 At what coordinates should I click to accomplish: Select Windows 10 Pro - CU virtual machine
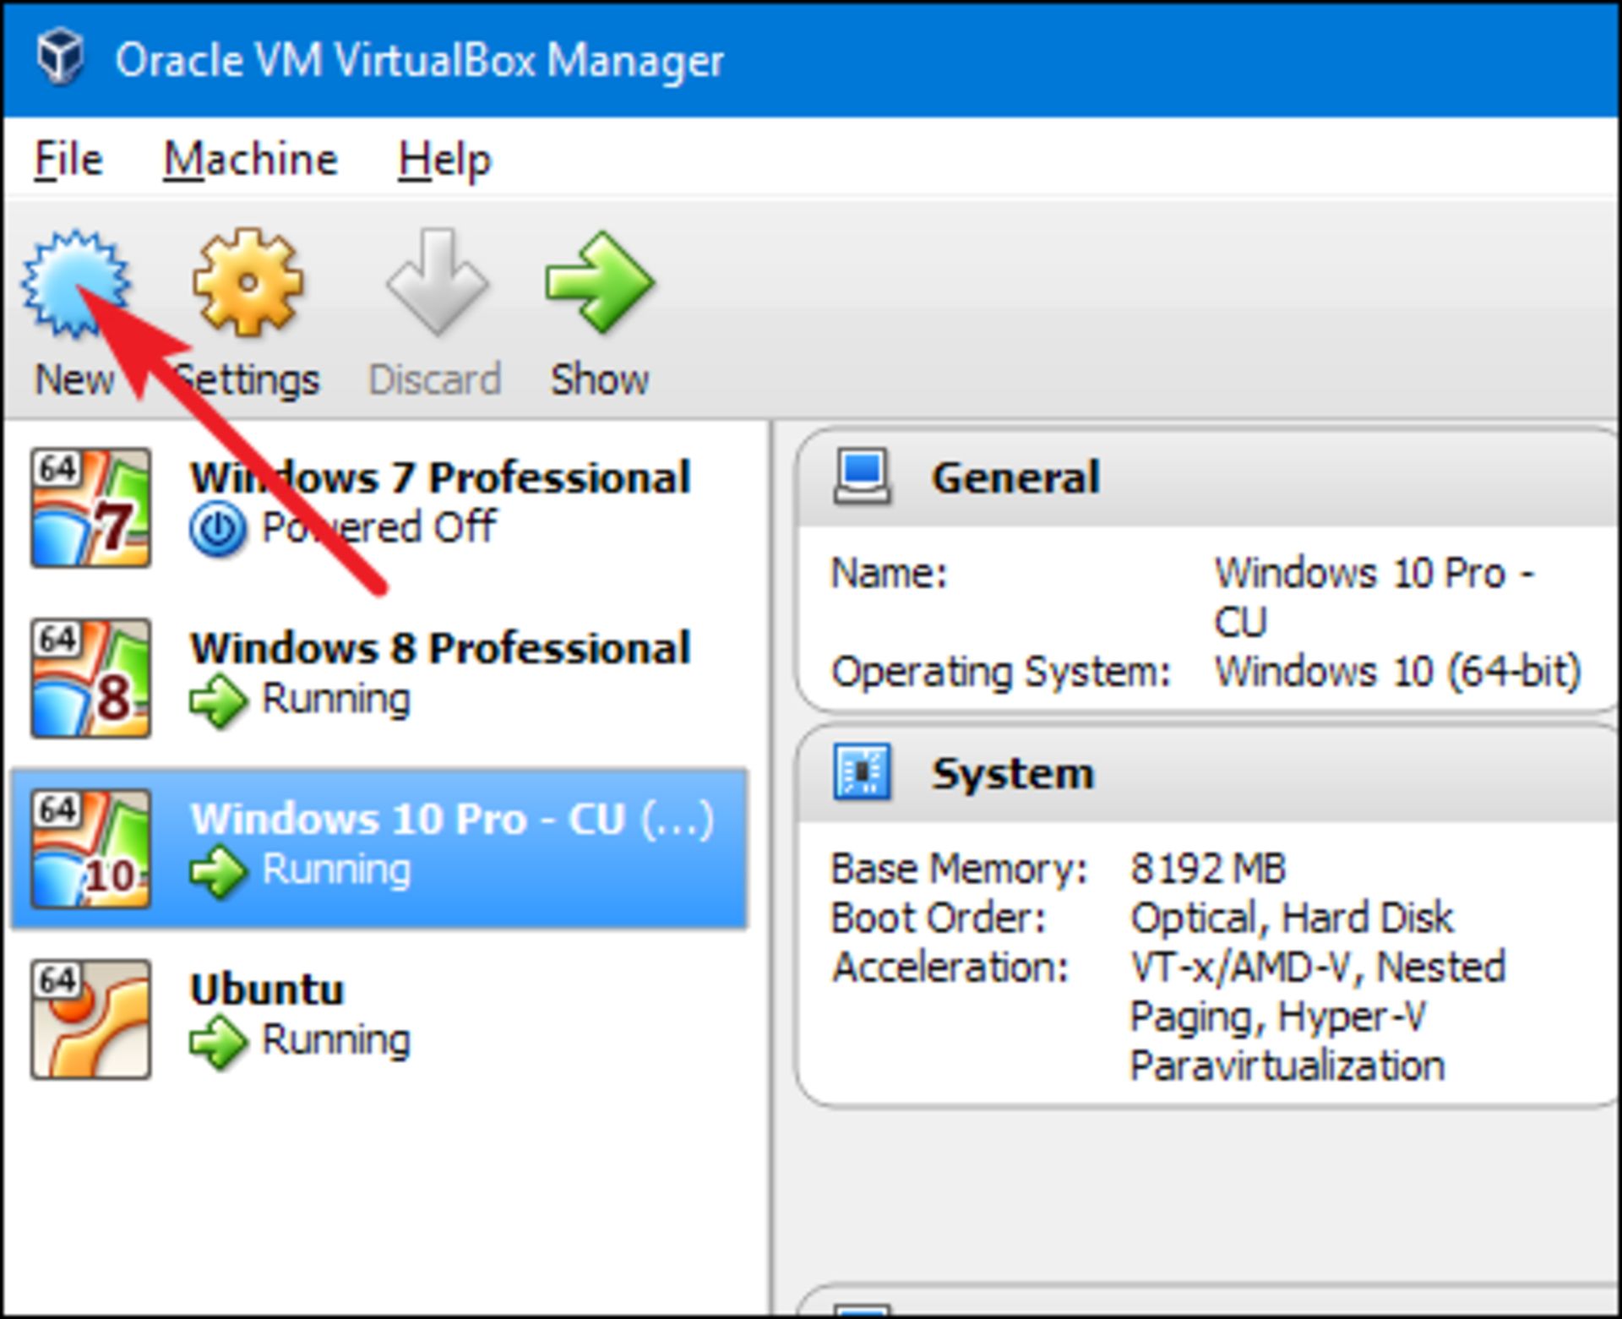tap(378, 849)
